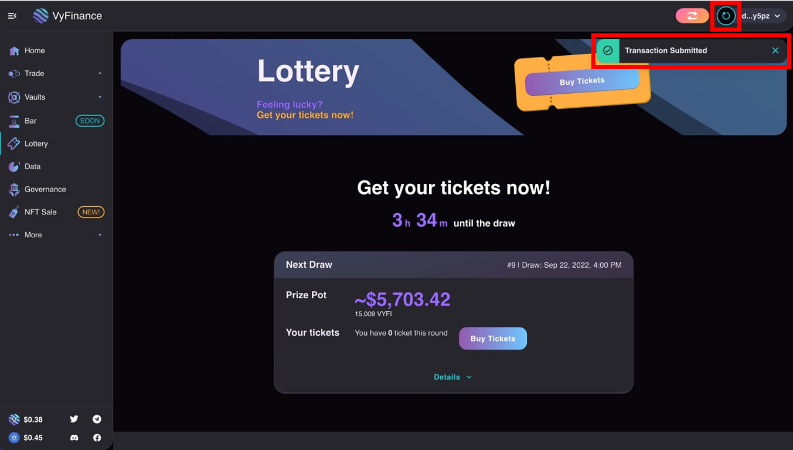
Task: Collapse the sidebar with the hamburger icon
Action: tap(12, 16)
